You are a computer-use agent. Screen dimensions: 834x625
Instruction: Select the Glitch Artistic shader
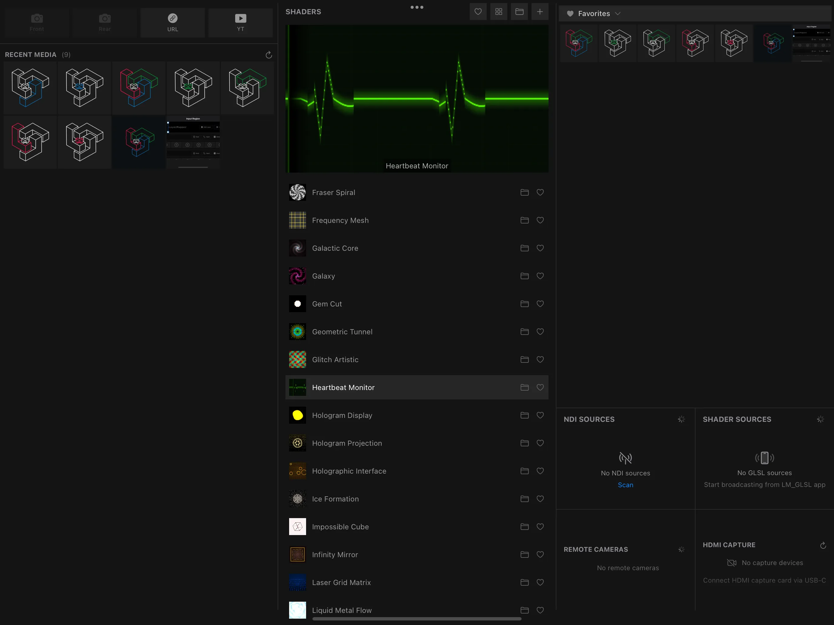click(x=417, y=360)
